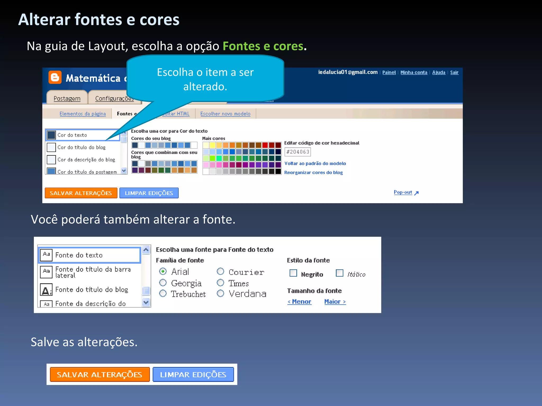Screen dimensions: 542x406
Task: Select Times font radio button
Action: [x=220, y=283]
